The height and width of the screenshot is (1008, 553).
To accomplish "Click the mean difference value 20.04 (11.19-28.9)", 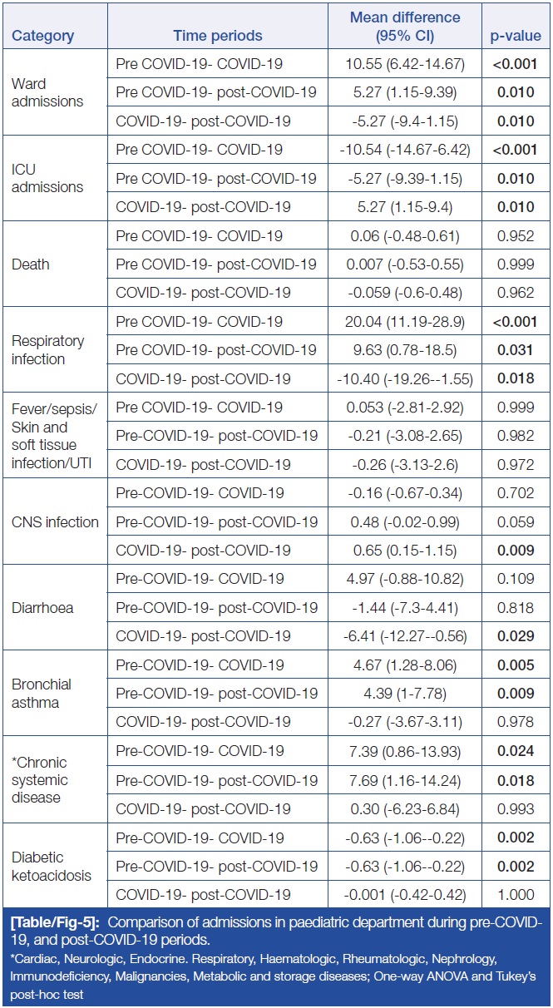I will (406, 322).
